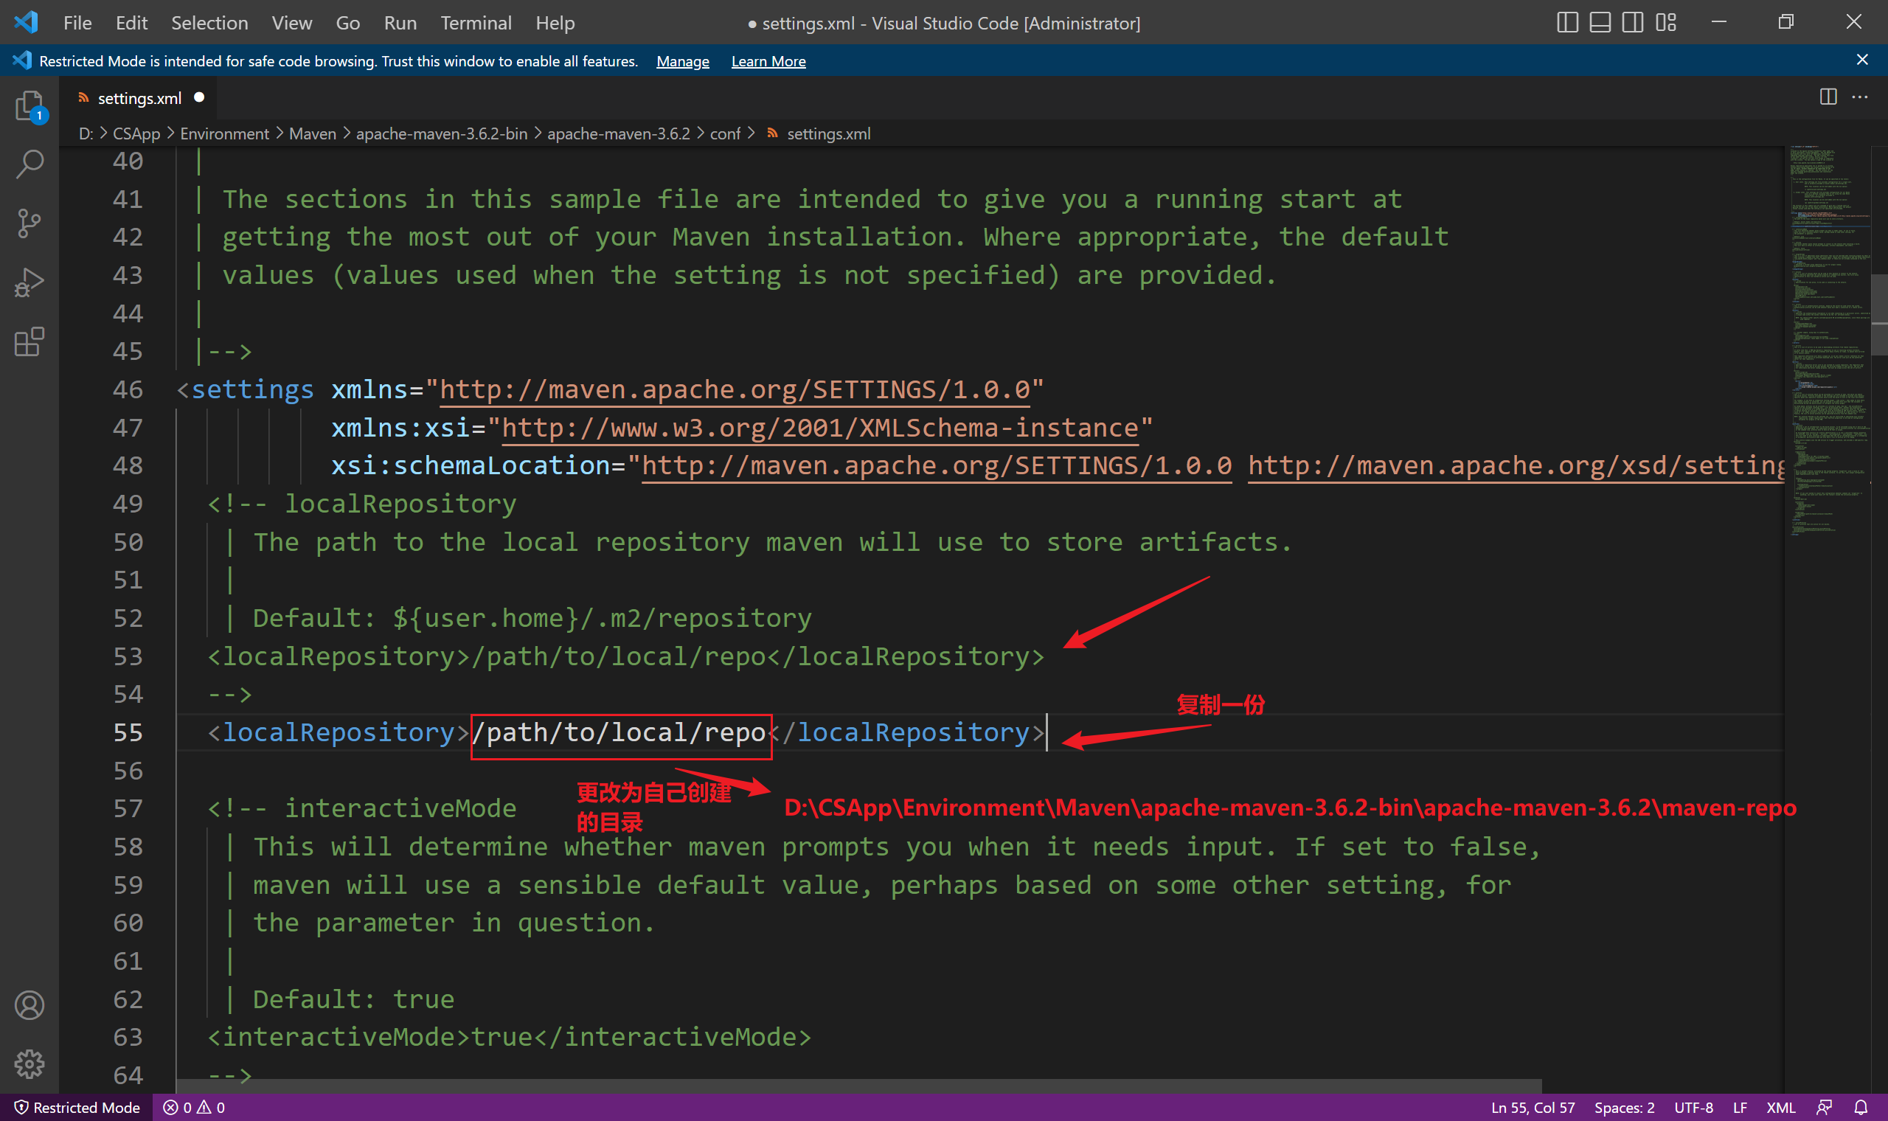Open the Terminal menu
The width and height of the screenshot is (1888, 1121).
[x=476, y=23]
